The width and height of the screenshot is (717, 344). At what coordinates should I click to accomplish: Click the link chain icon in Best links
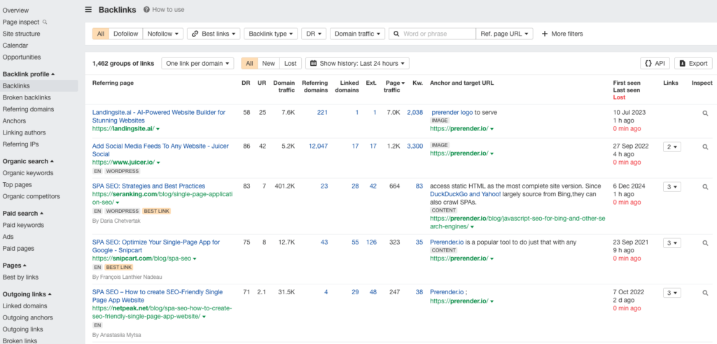(x=195, y=34)
